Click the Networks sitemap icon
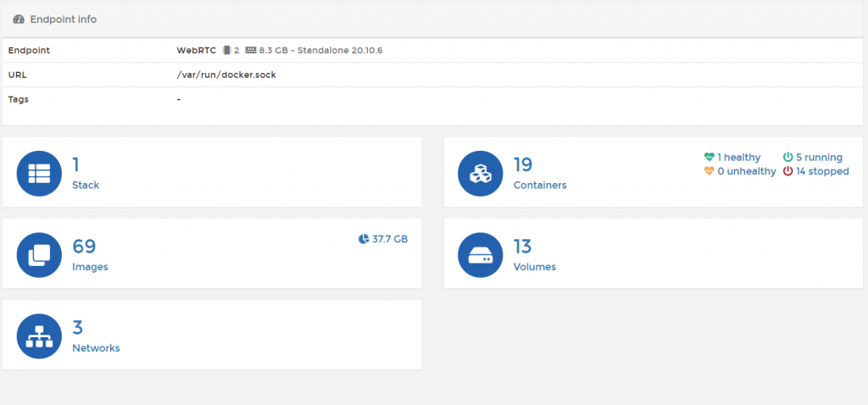This screenshot has height=405, width=868. pos(39,336)
